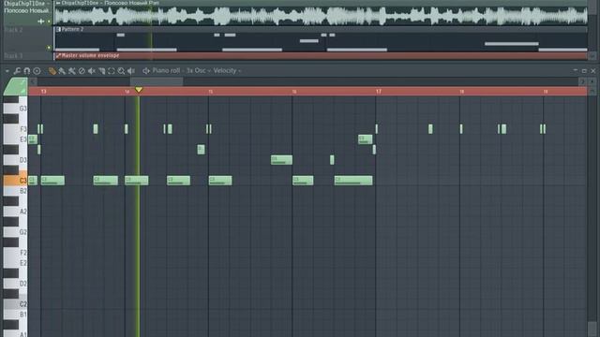Click the B2 piano key
The image size is (600, 337).
click(15, 191)
